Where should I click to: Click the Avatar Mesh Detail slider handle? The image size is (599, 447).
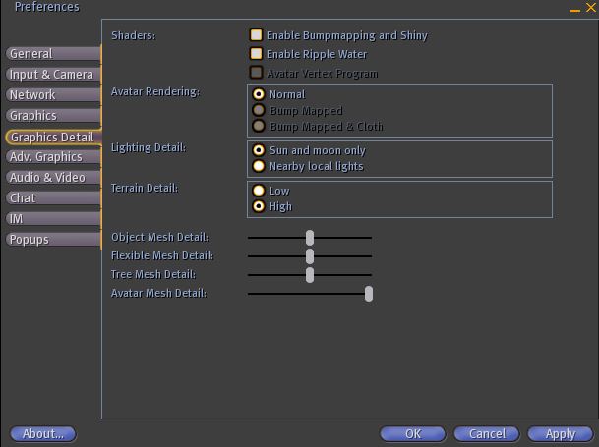(369, 293)
